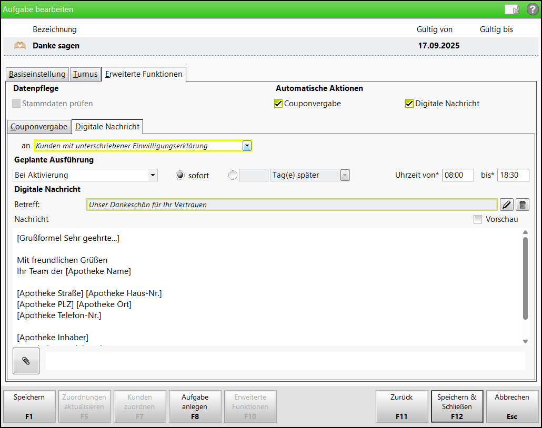
Task: Click the message area scrollbar
Action: click(x=525, y=279)
